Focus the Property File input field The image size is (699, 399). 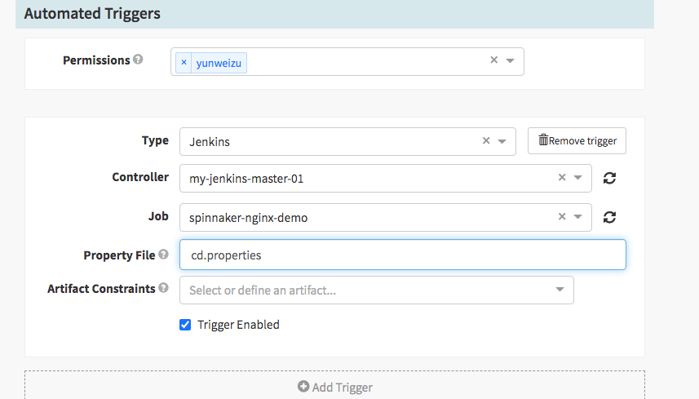point(403,255)
